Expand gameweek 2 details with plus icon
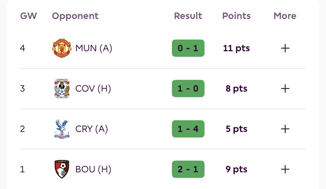This screenshot has height=189, width=326. coord(285,129)
